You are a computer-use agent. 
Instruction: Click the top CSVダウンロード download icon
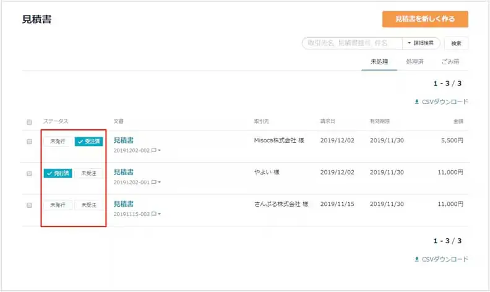click(x=417, y=102)
